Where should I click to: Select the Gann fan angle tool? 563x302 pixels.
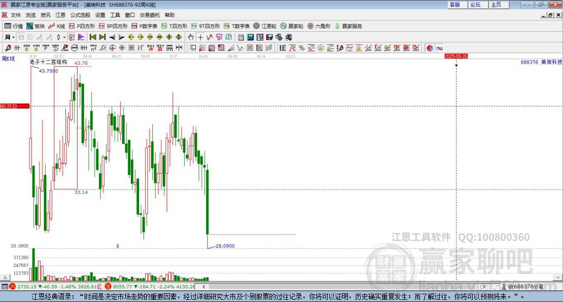[203, 48]
